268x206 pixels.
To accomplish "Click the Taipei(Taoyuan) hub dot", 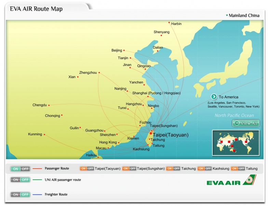I will (151, 133).
